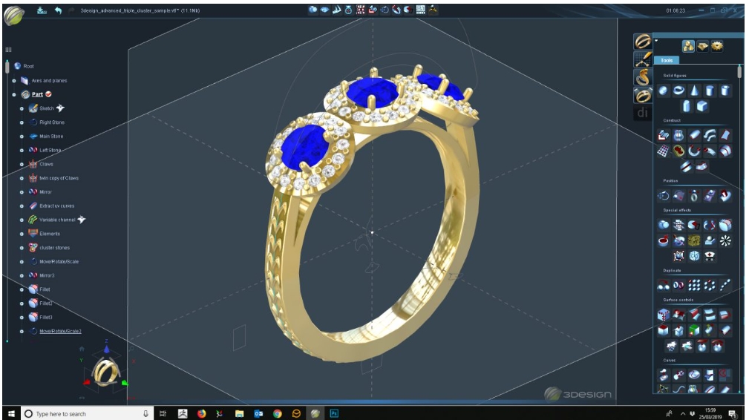The height and width of the screenshot is (420, 749).
Task: Select the yellow textured cube special effect
Action: coord(694,240)
